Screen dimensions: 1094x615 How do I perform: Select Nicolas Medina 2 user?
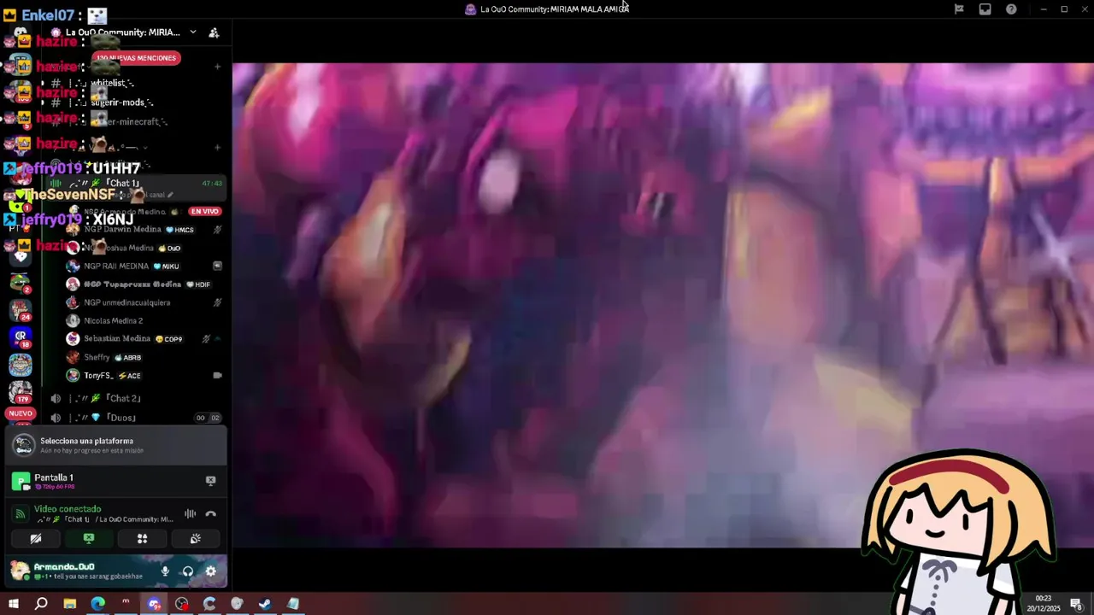144,320
